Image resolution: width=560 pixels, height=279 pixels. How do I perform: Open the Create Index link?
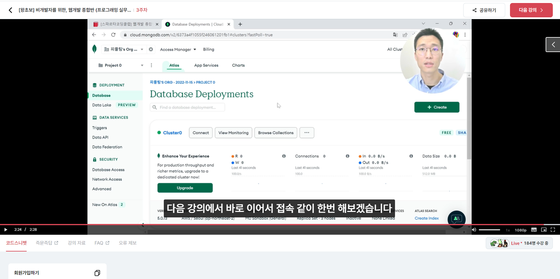(x=426, y=218)
